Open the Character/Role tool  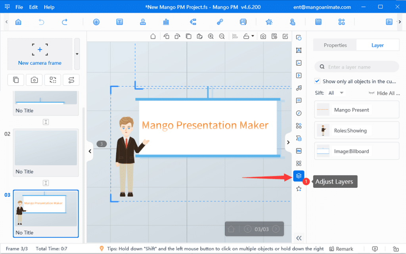point(142,22)
